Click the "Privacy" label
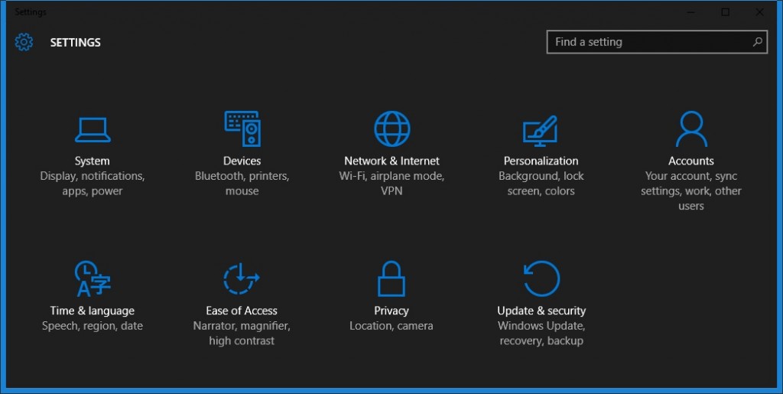The height and width of the screenshot is (394, 783). tap(391, 311)
